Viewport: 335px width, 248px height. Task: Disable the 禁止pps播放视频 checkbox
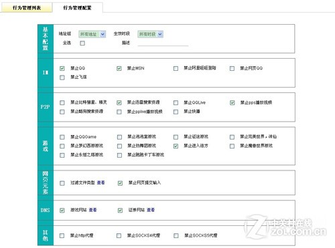pos(232,102)
